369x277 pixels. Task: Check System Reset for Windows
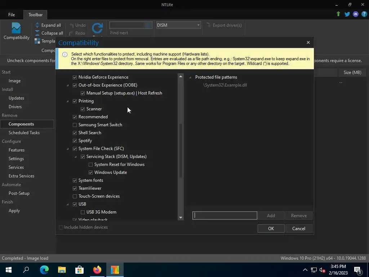pyautogui.click(x=90, y=164)
